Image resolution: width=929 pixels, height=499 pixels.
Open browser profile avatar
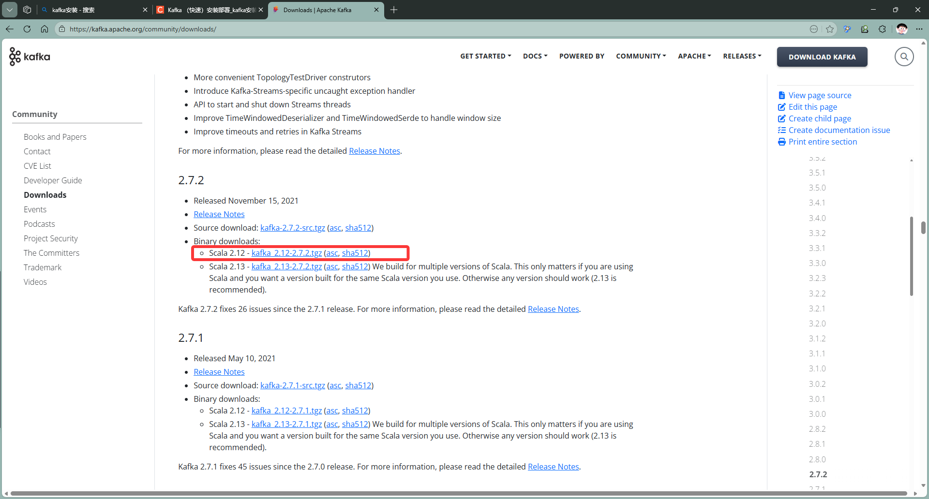tap(901, 29)
